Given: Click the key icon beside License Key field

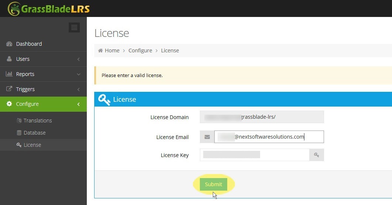Looking at the screenshot, I should click(x=317, y=155).
